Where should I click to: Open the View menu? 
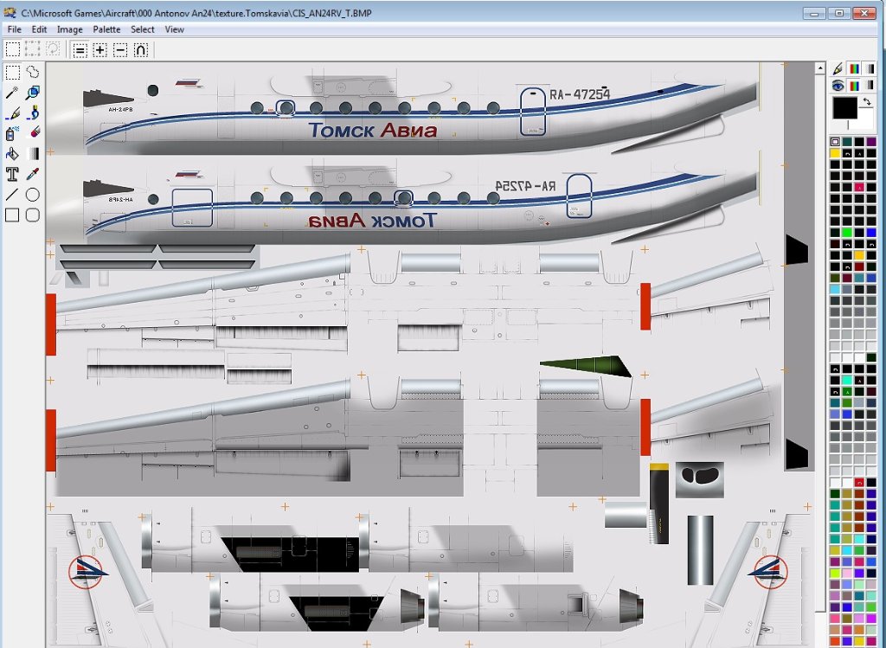tap(174, 29)
